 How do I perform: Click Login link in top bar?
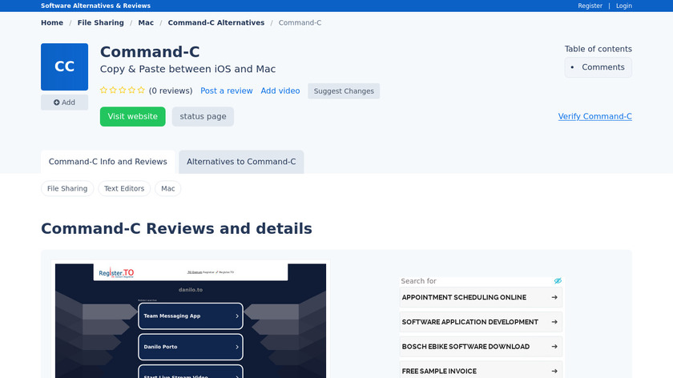(x=623, y=6)
